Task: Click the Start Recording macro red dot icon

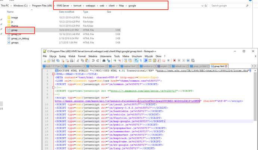Action: click(x=174, y=61)
